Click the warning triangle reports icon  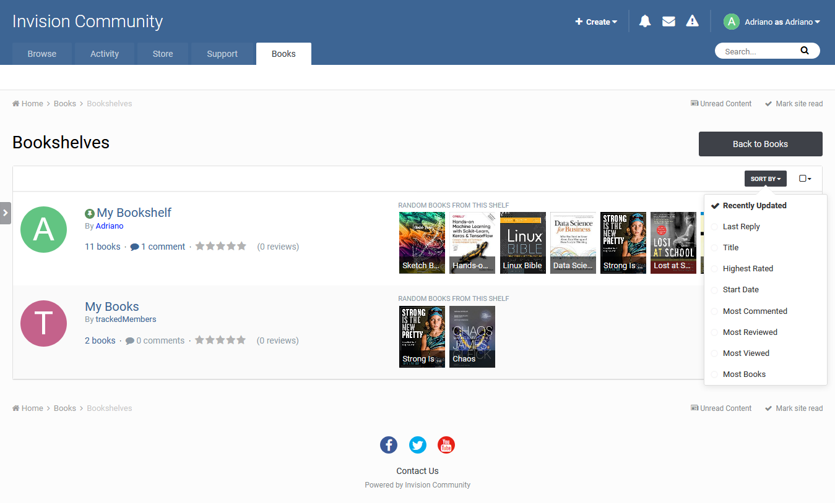[692, 22]
